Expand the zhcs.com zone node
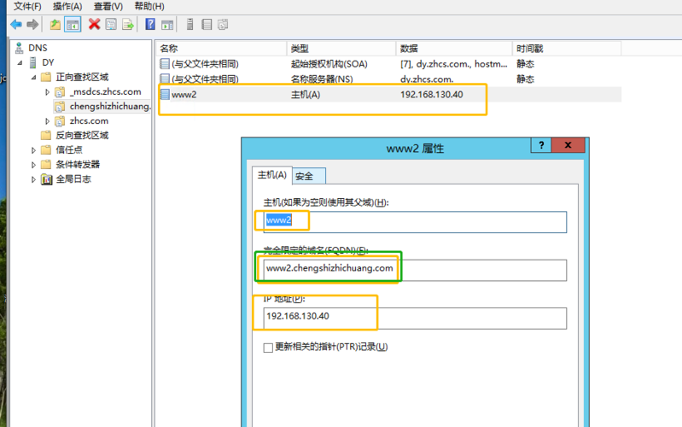 tap(48, 121)
